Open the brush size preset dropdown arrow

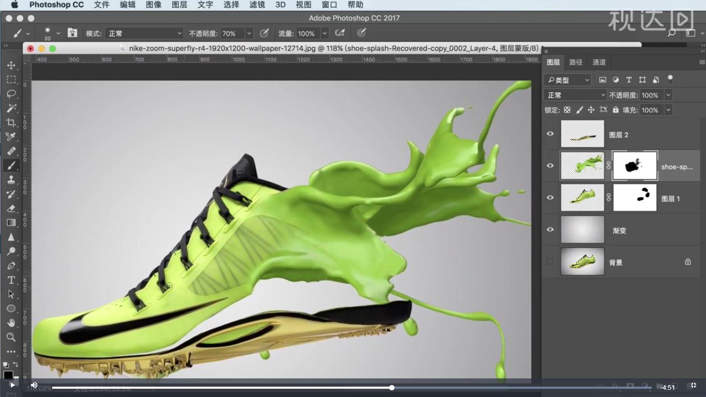(58, 33)
